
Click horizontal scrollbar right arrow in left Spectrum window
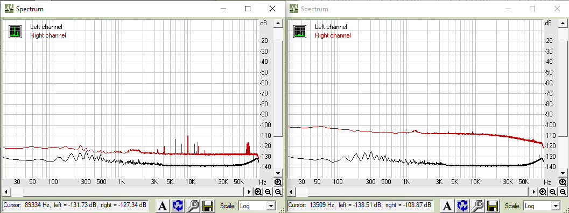249,192
